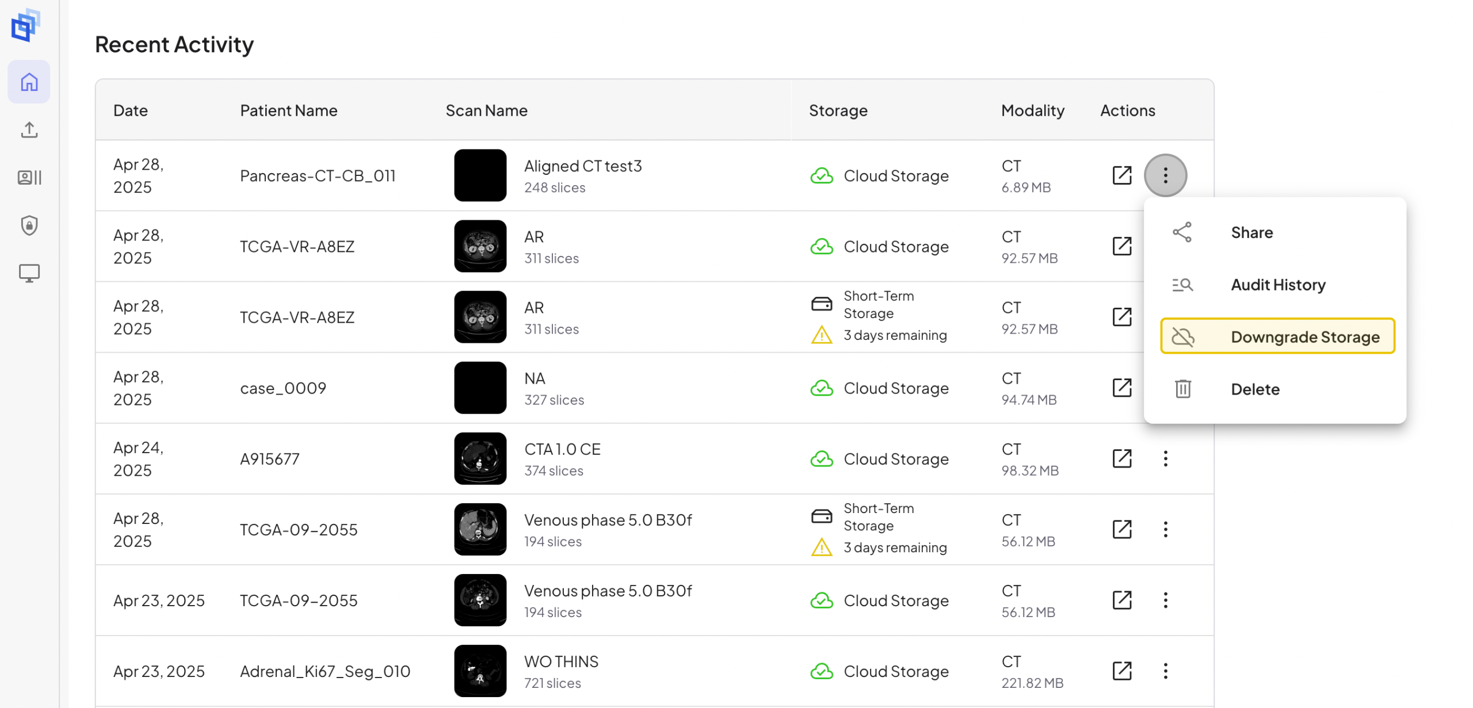Image resolution: width=1473 pixels, height=708 pixels.
Task: Click the Scan Name column header
Action: point(486,110)
